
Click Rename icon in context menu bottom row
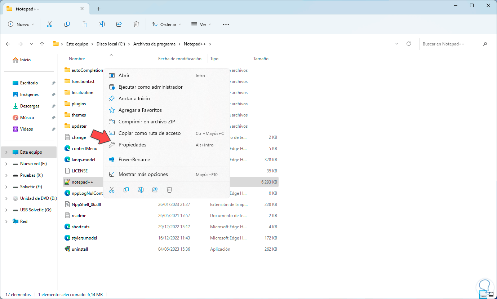pyautogui.click(x=141, y=190)
